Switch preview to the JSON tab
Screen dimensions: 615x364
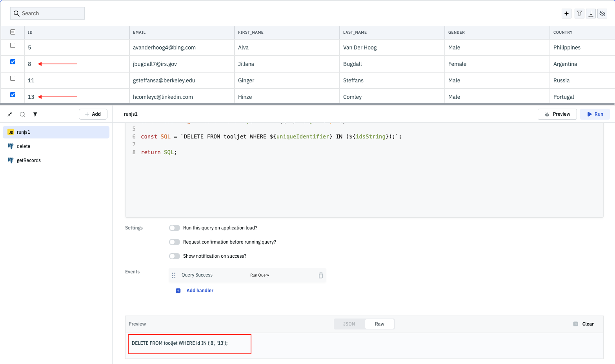click(x=349, y=324)
